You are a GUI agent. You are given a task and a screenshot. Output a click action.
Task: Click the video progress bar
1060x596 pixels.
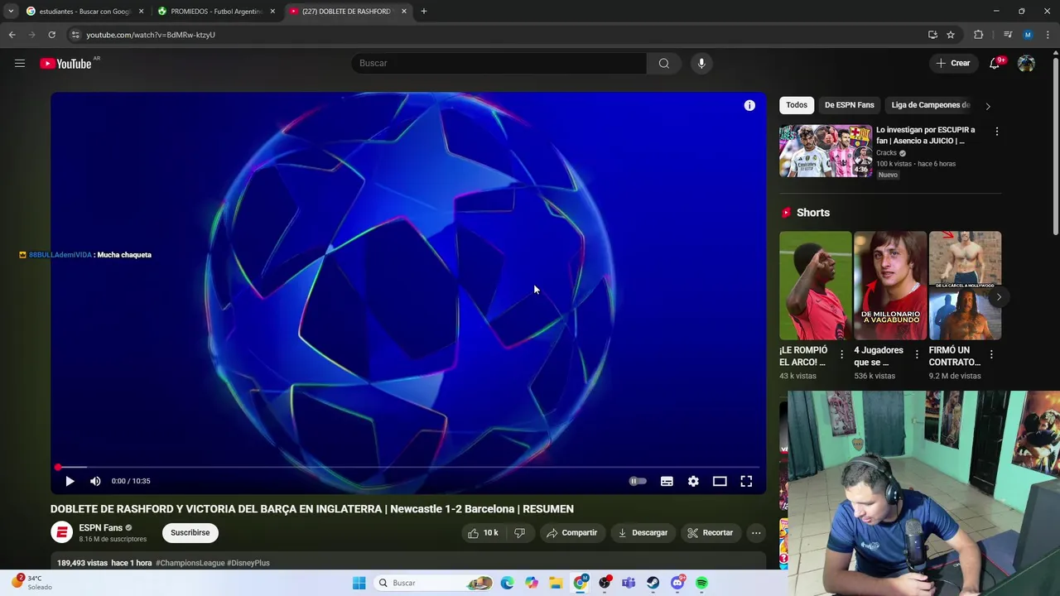(x=408, y=468)
